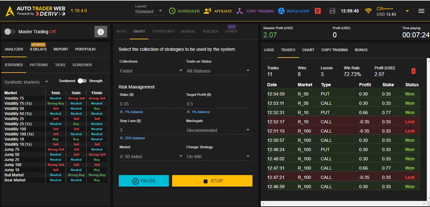This screenshot has height=207, width=430.
Task: Click the 15min column header
Action: 97,93
